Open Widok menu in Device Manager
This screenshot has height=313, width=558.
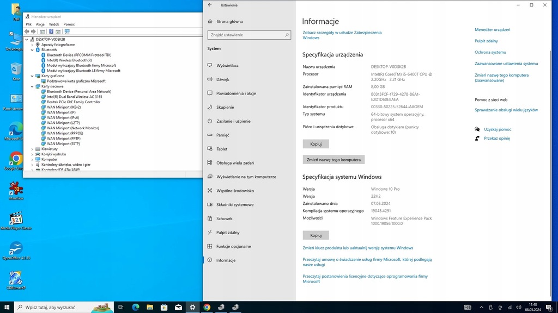click(x=54, y=24)
